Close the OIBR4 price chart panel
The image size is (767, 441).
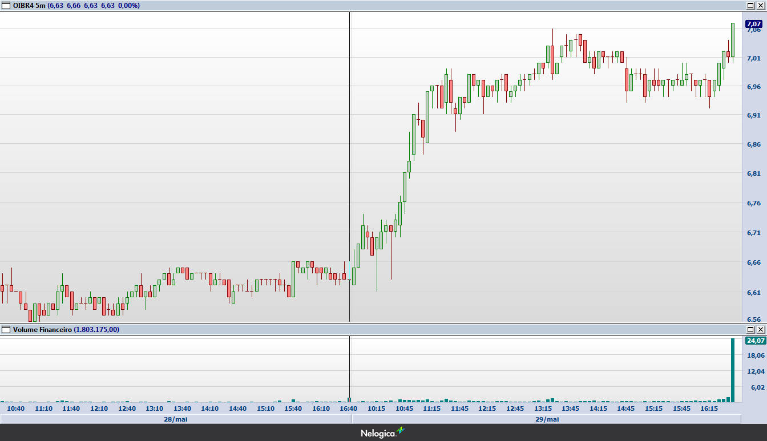[760, 5]
